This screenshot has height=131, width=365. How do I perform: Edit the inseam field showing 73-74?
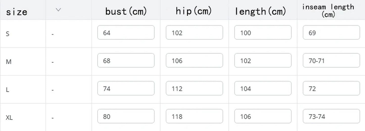(x=331, y=116)
